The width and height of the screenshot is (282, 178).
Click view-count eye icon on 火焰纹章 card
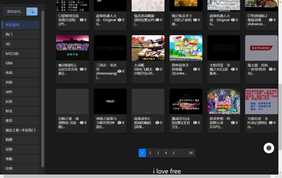(x=233, y=69)
